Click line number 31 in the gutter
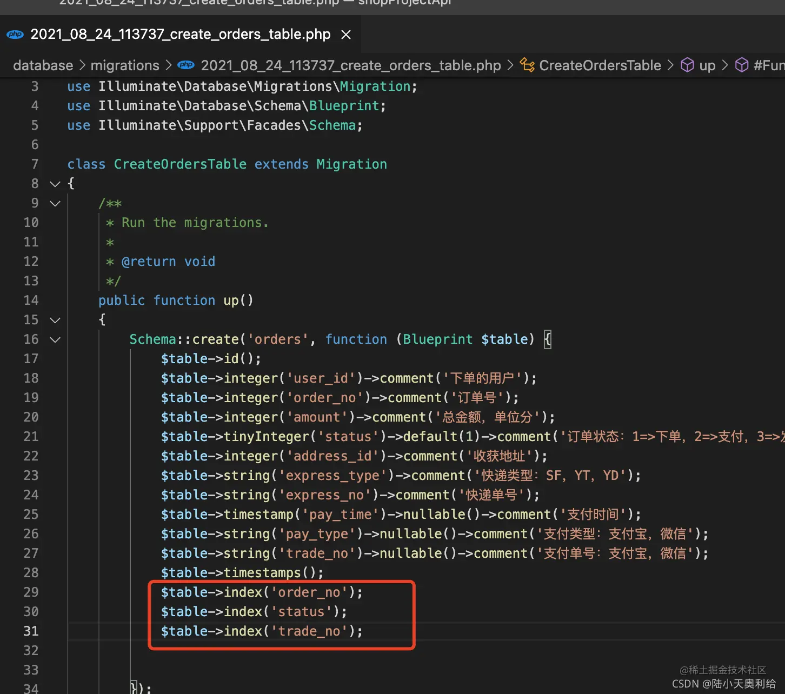Viewport: 785px width, 694px height. (x=31, y=631)
